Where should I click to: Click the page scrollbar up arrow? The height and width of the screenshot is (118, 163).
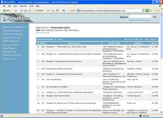(x=161, y=15)
